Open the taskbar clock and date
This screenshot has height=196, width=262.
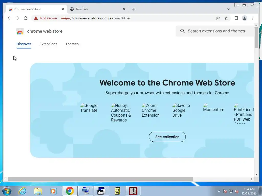[249, 191]
